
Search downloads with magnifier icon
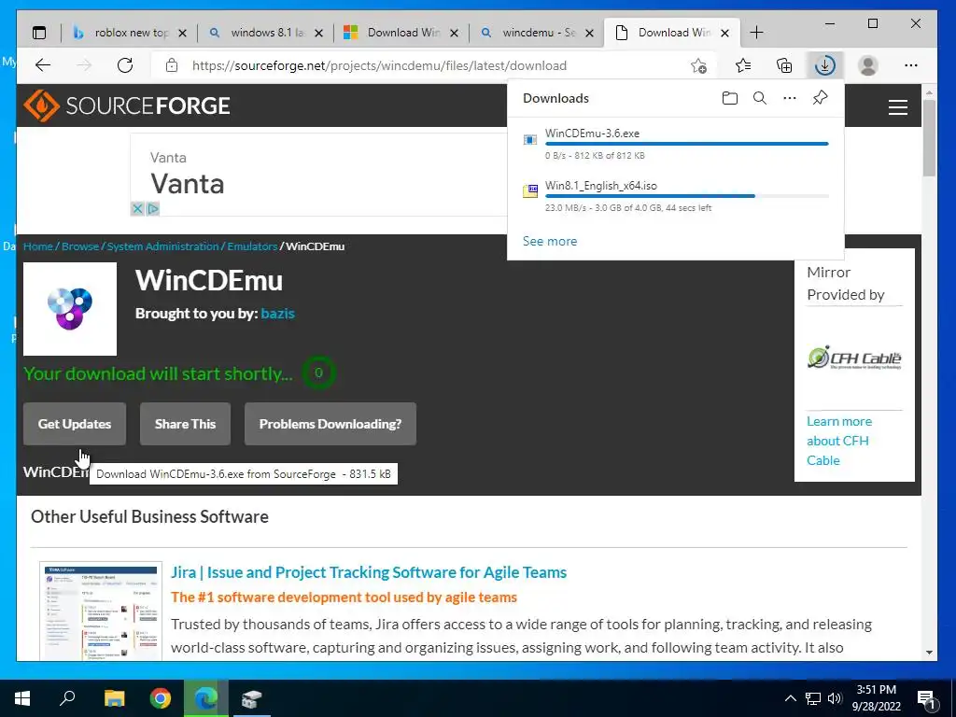point(760,98)
